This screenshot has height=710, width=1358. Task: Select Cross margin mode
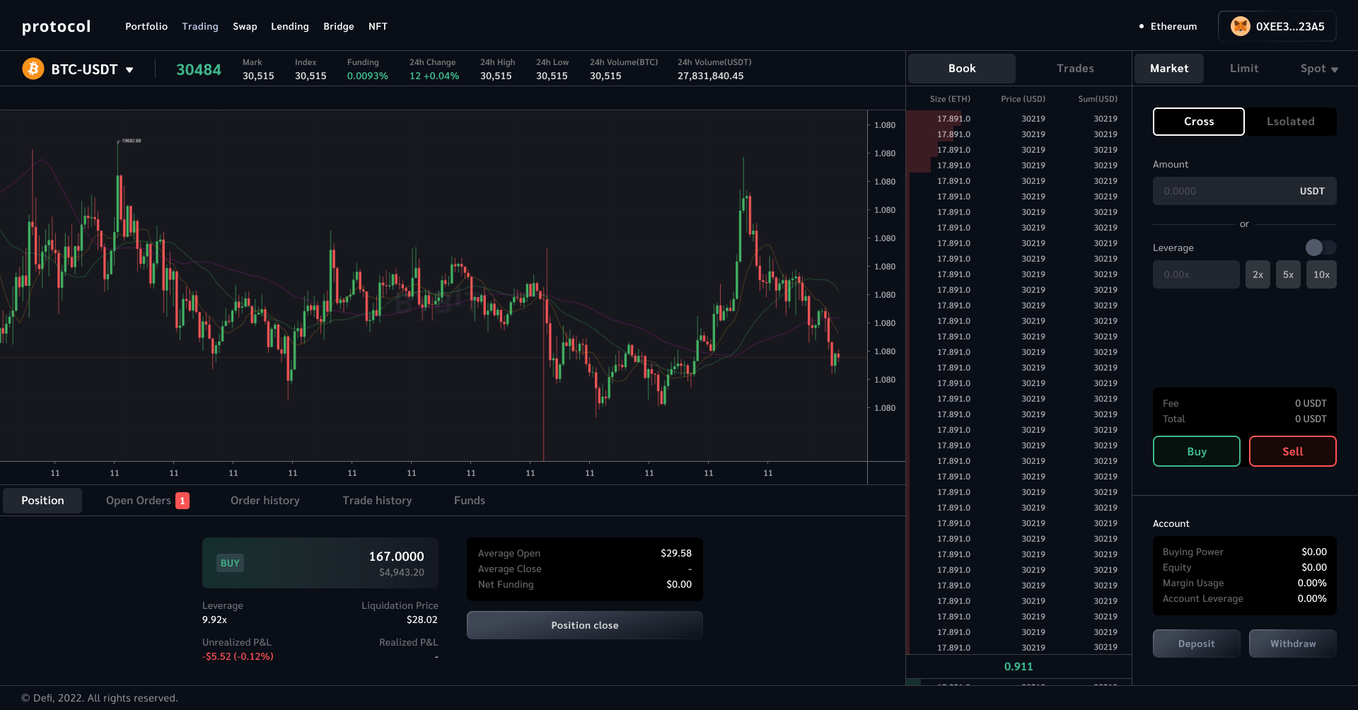click(x=1198, y=122)
